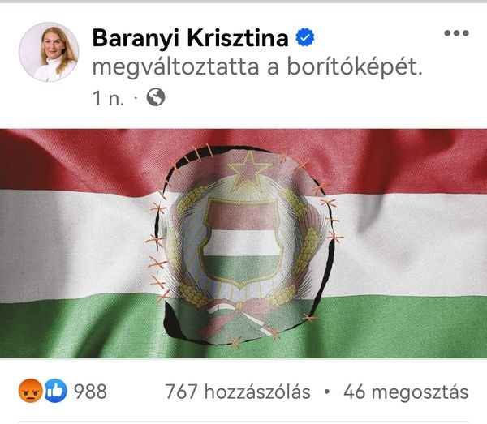This screenshot has height=424, width=487.
Task: View the 46 megosztás shares
Action: (x=406, y=392)
